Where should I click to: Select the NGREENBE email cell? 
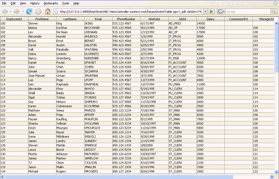coord(98,58)
